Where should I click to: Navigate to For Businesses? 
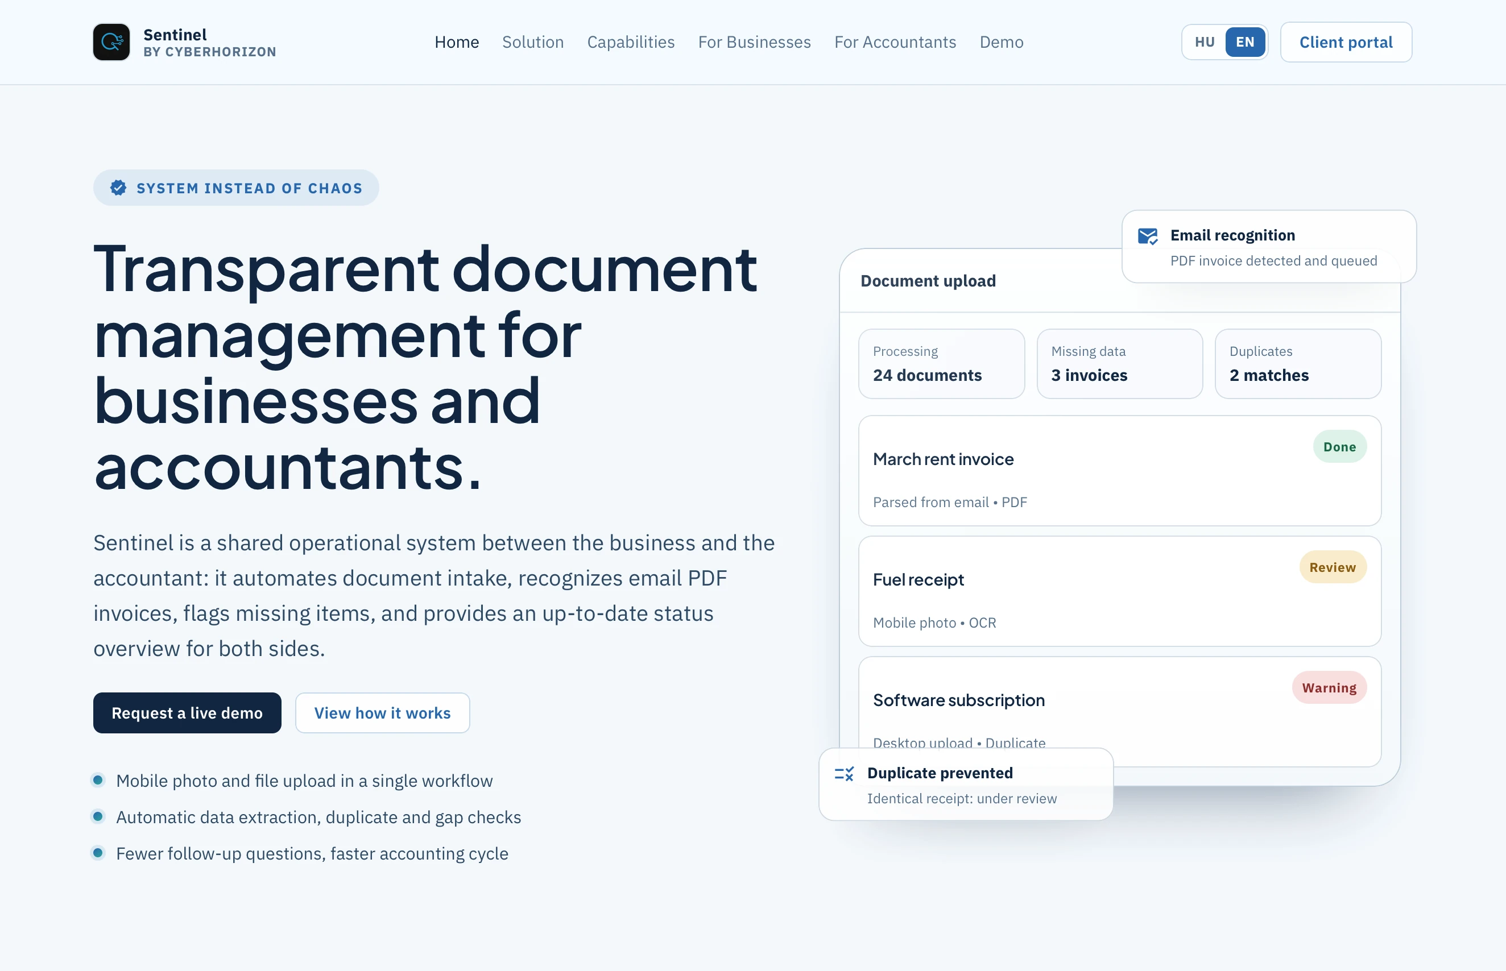tap(754, 42)
